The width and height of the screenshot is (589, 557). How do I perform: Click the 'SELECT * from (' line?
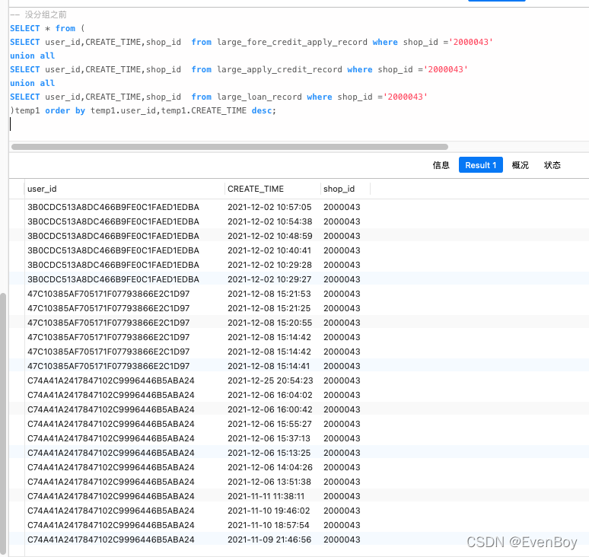pyautogui.click(x=47, y=29)
